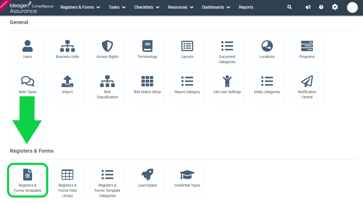Expand the Tasks dropdown
363x203 pixels.
pos(117,7)
